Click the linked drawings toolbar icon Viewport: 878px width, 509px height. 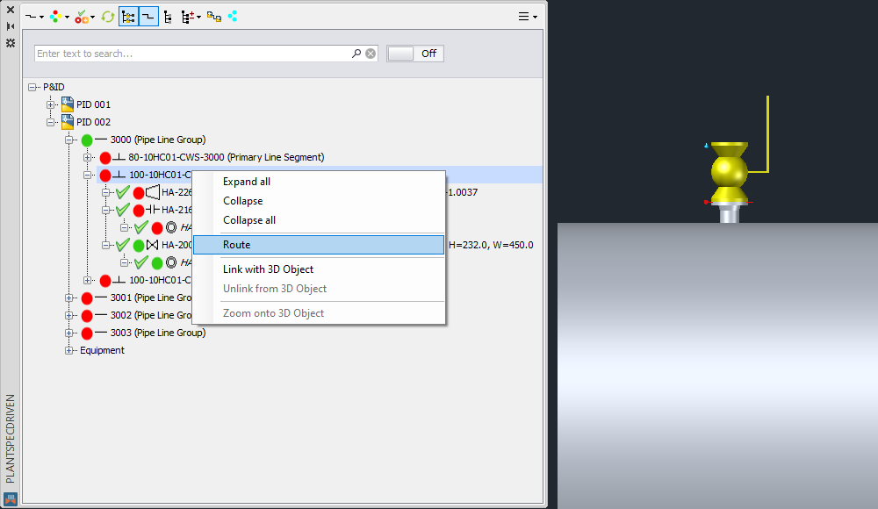pos(214,17)
